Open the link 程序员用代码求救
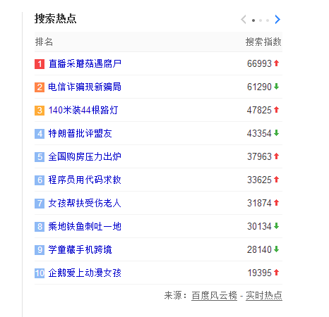329x317 pixels. [85, 180]
